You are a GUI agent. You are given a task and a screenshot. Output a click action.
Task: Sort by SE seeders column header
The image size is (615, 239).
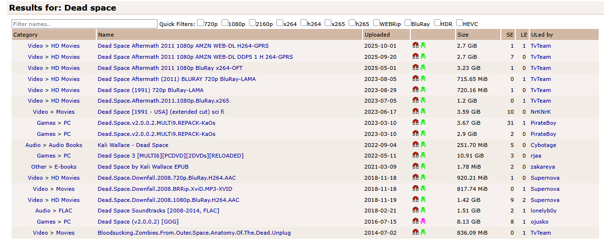(510, 35)
